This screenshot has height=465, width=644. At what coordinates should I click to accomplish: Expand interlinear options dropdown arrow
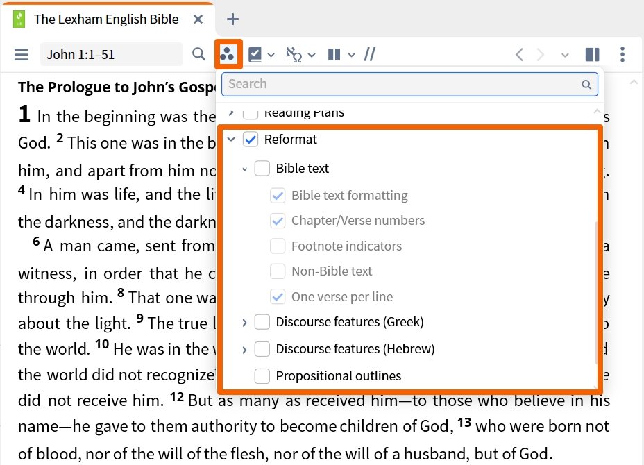[x=312, y=55]
